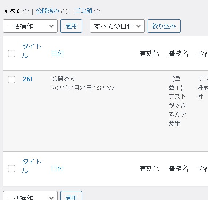Open the post titled 261
This screenshot has height=200, width=208.
pyautogui.click(x=28, y=79)
